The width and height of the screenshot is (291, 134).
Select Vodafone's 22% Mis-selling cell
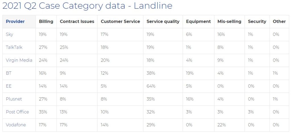point(222,125)
